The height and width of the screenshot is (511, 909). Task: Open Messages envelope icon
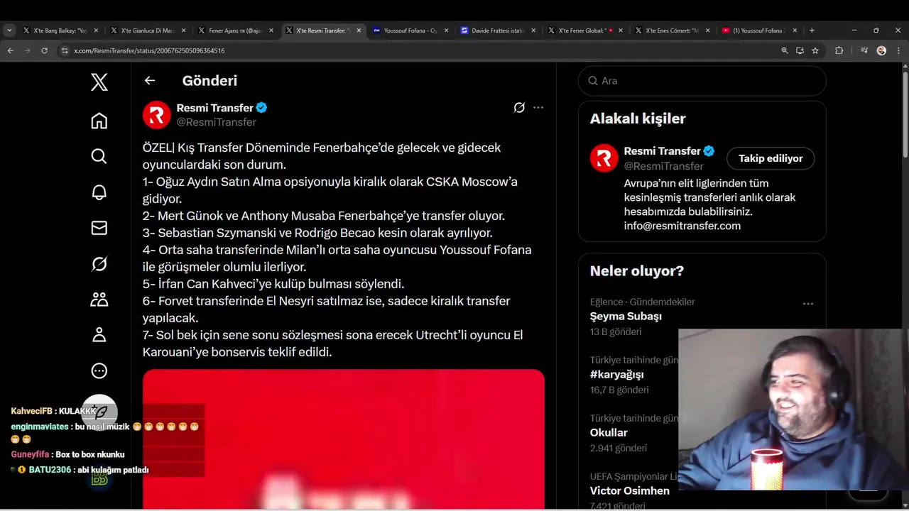coord(99,228)
